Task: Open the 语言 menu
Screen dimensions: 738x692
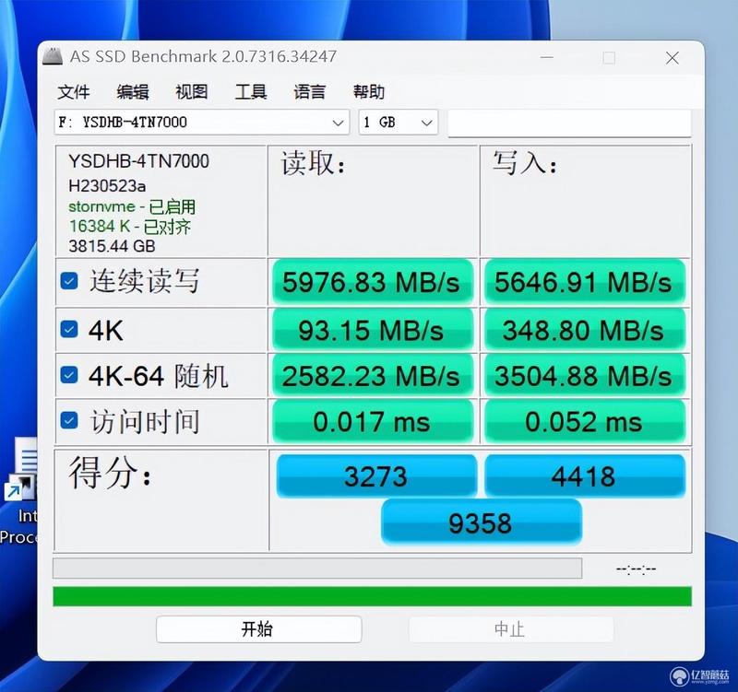Action: 310,91
